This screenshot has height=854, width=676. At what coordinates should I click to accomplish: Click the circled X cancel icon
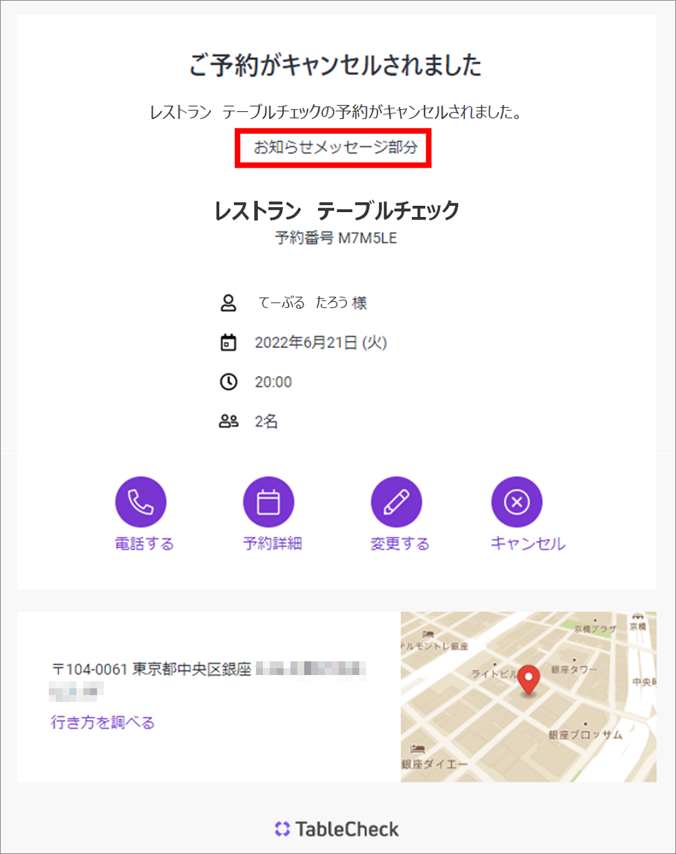516,502
